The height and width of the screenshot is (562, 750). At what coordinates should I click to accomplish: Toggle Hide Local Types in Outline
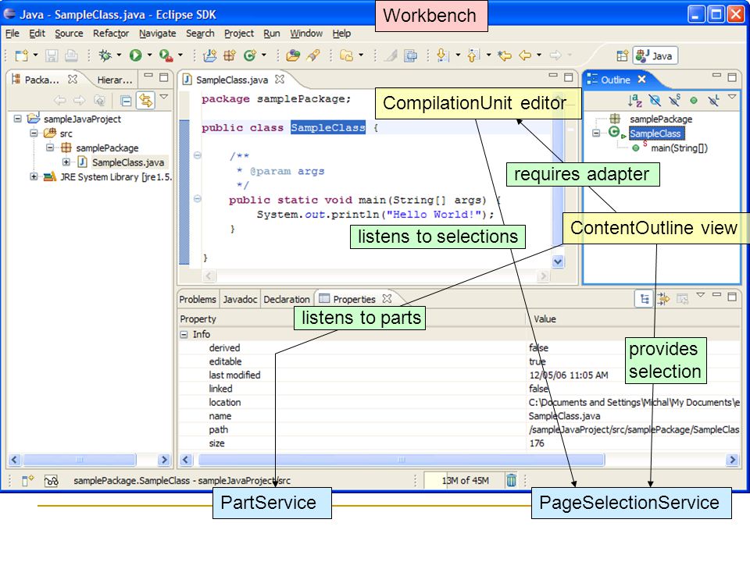(713, 100)
